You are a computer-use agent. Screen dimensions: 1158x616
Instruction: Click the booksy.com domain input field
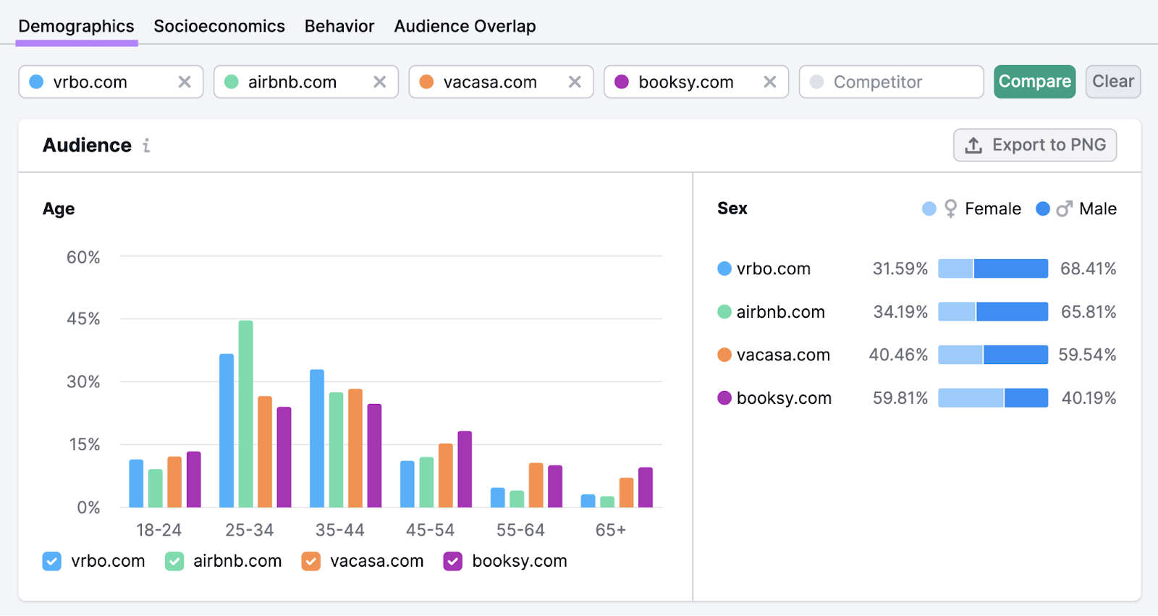tap(696, 82)
